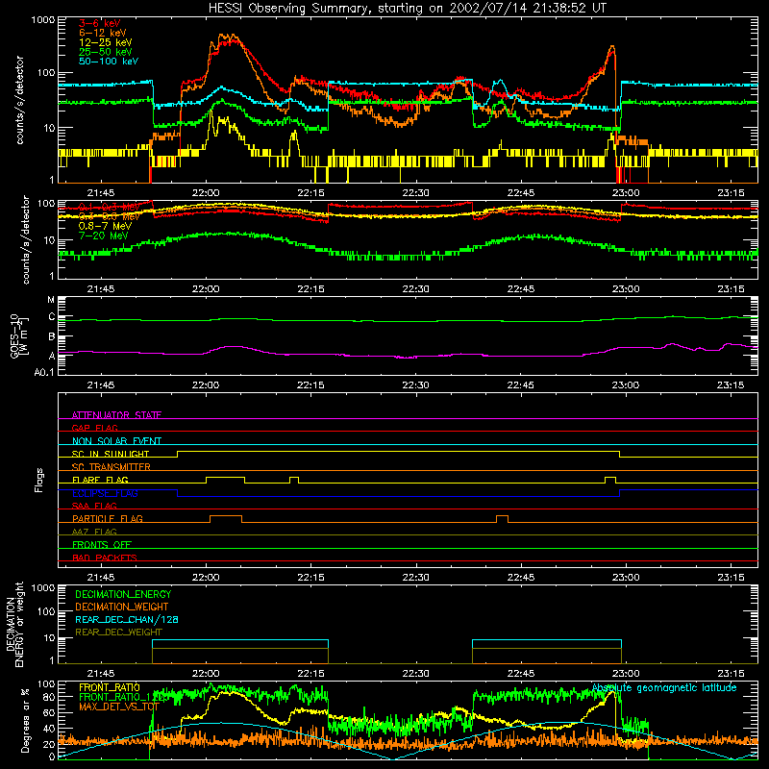The height and width of the screenshot is (769, 769).
Task: Click the DECIMATION ENERGY or weight axis title
Action: [14, 624]
